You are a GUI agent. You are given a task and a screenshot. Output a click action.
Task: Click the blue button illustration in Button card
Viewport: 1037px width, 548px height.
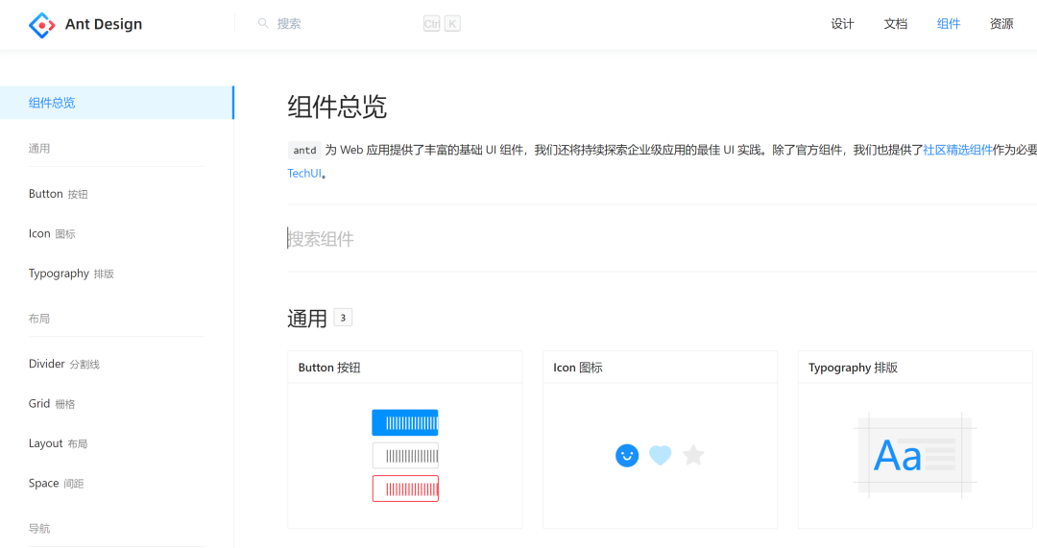(x=405, y=422)
